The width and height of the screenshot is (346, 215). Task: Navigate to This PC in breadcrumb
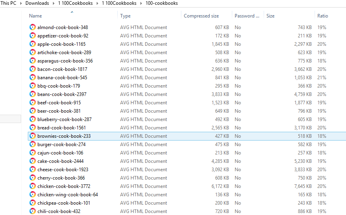[x=8, y=3]
